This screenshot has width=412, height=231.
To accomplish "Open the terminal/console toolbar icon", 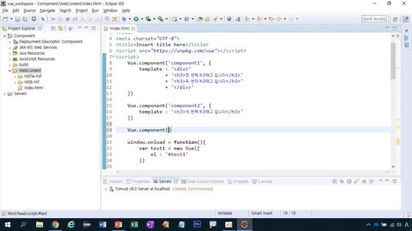I will (34, 19).
